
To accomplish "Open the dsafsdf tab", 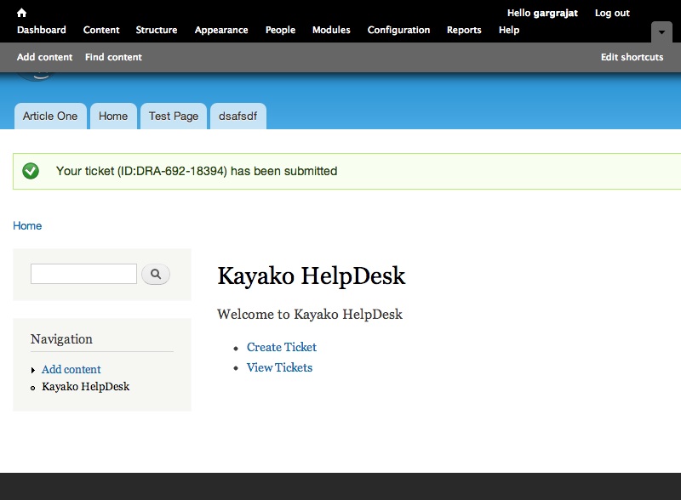I will (238, 116).
